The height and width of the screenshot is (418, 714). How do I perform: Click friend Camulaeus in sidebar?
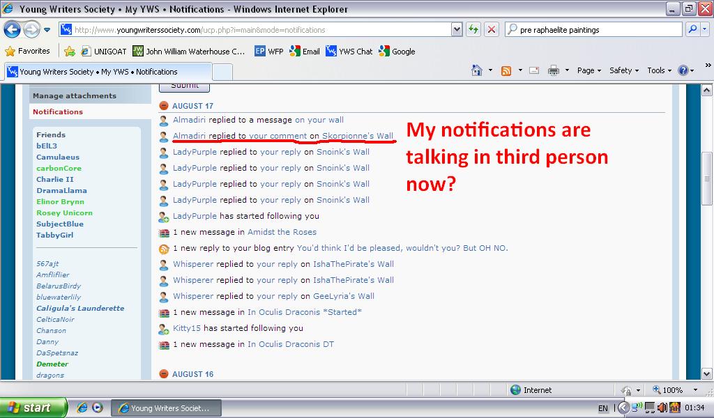pyautogui.click(x=58, y=157)
